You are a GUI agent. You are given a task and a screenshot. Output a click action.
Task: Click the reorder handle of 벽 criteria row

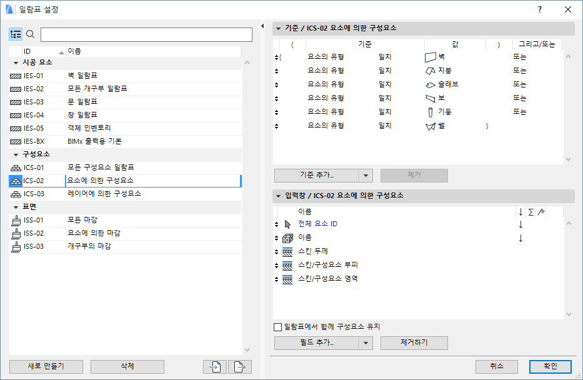tap(276, 57)
